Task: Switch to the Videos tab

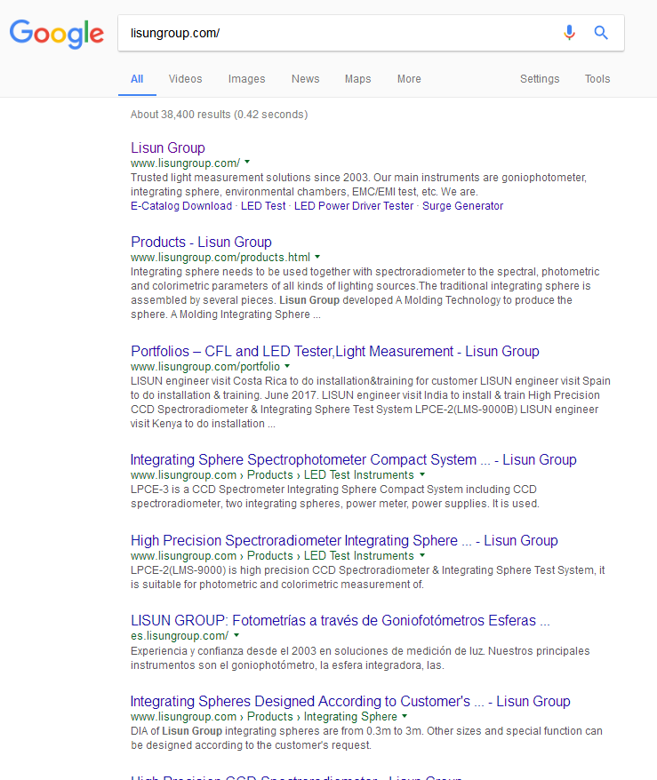Action: (185, 79)
